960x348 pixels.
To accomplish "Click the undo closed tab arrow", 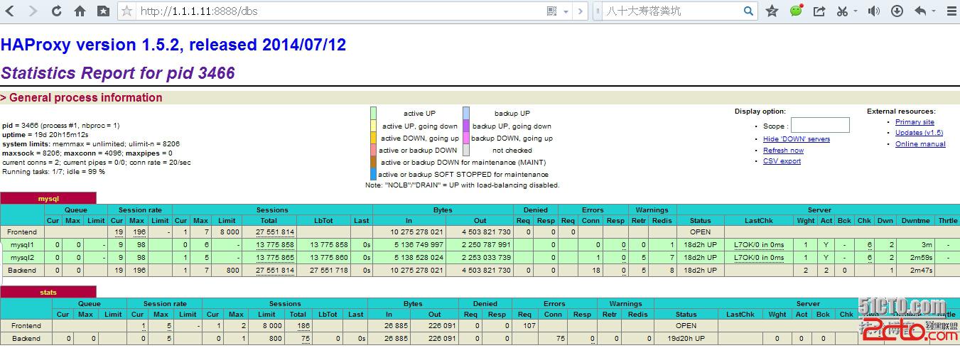I will 920,11.
